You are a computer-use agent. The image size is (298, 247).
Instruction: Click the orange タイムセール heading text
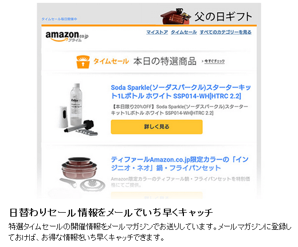(111, 61)
